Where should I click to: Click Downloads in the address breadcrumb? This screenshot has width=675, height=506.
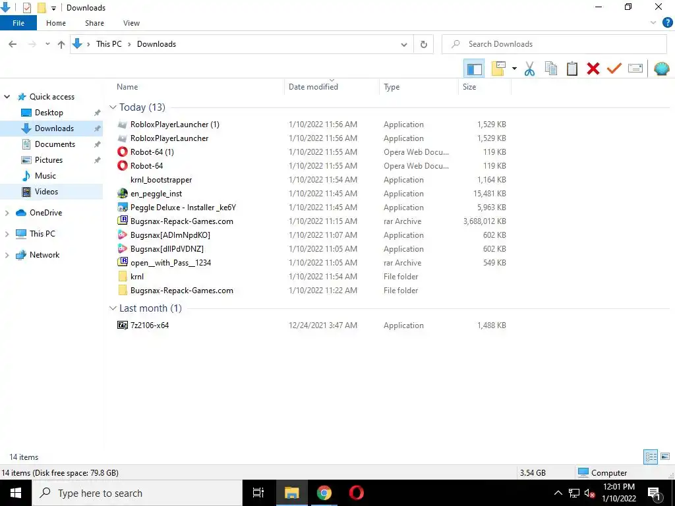156,44
